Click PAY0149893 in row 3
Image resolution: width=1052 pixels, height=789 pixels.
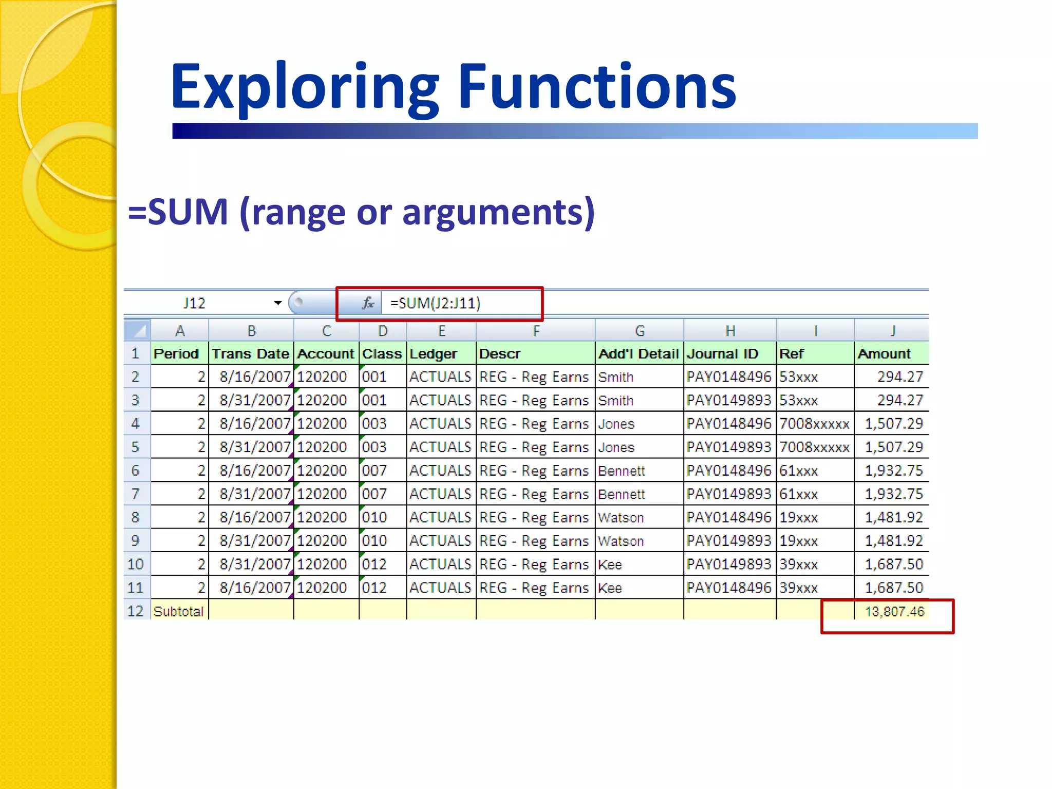coord(730,400)
